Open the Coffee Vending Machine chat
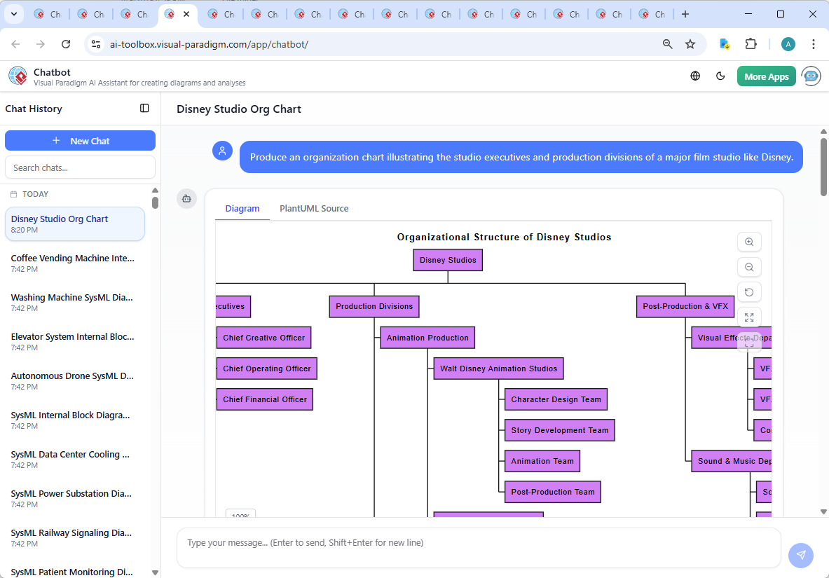Screen dimensions: 829x578 [x=73, y=263]
